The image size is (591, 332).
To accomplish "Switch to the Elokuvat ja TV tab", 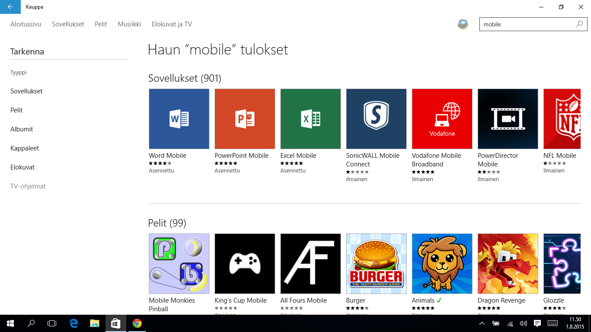I will (x=172, y=24).
